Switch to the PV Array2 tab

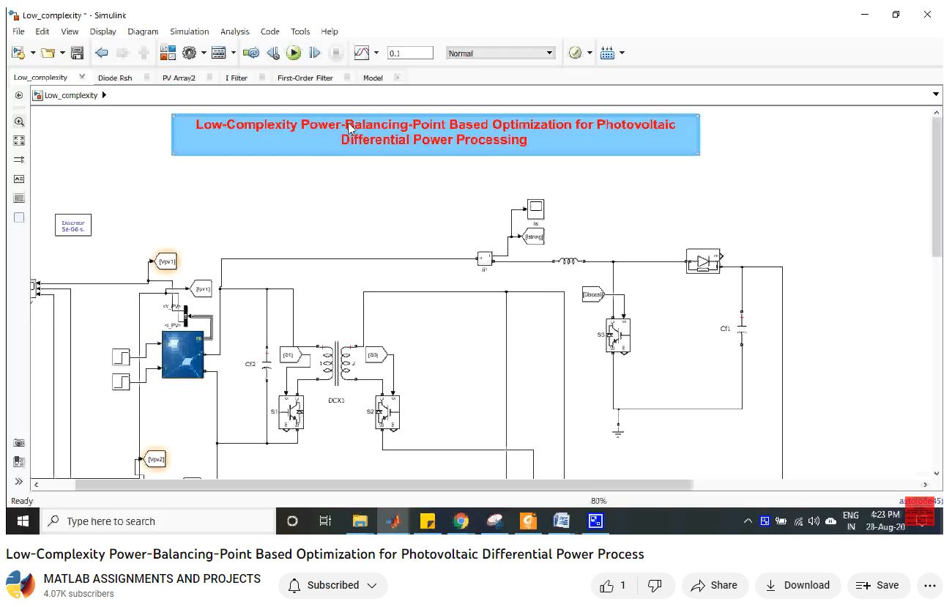click(179, 78)
